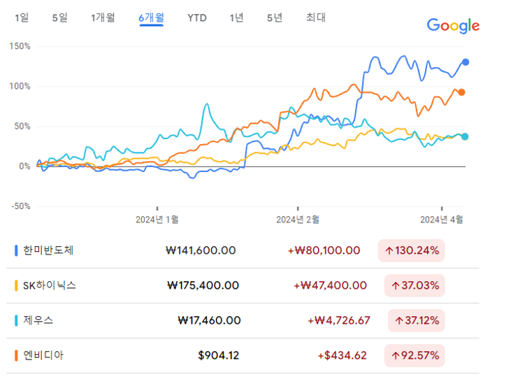506x377 pixels.
Task: Click the -50% y-axis label
Action: click(21, 206)
